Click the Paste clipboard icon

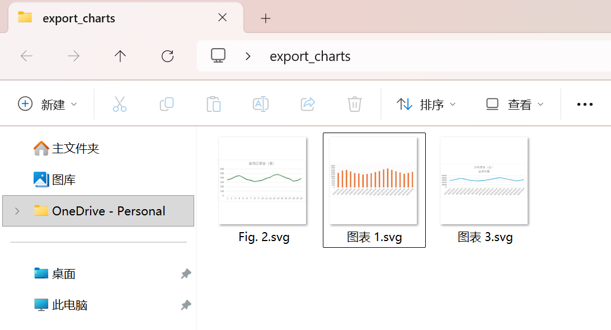point(213,104)
